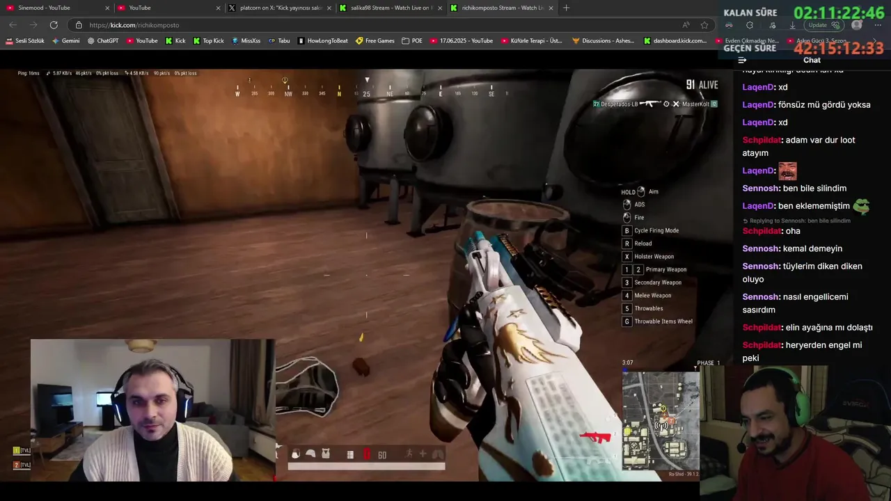Open the Top Kick bookmark
The height and width of the screenshot is (501, 891).
pos(208,41)
